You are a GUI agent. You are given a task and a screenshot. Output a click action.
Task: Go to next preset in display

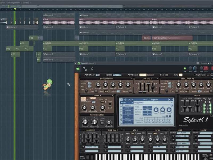[x=172, y=99]
